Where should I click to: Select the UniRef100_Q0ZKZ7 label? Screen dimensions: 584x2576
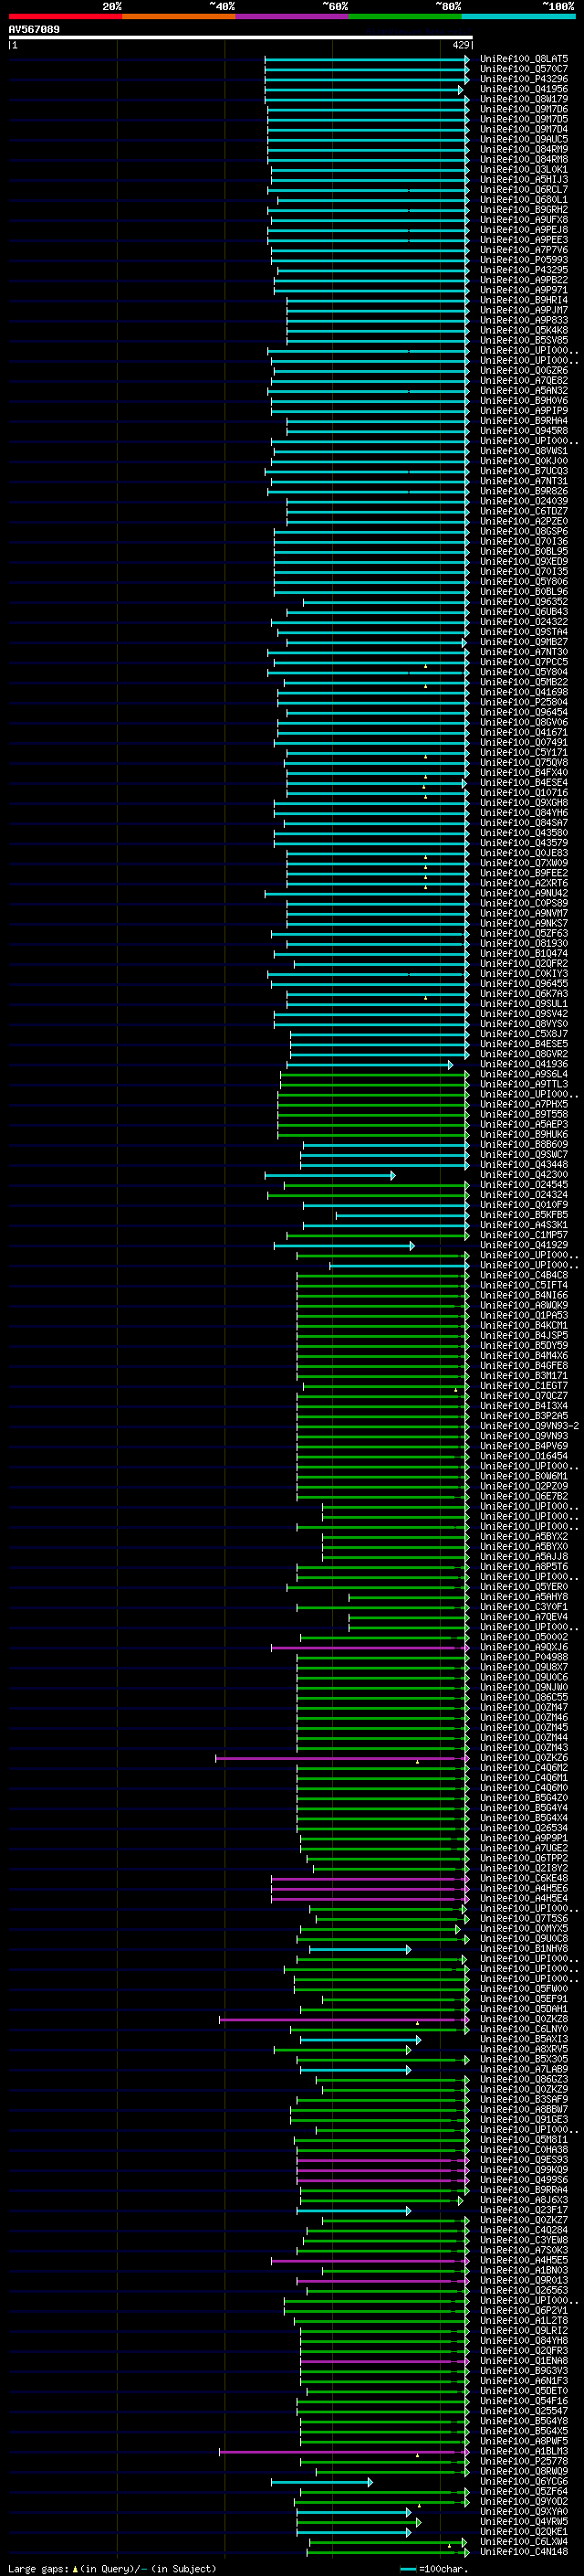[x=524, y=2220]
